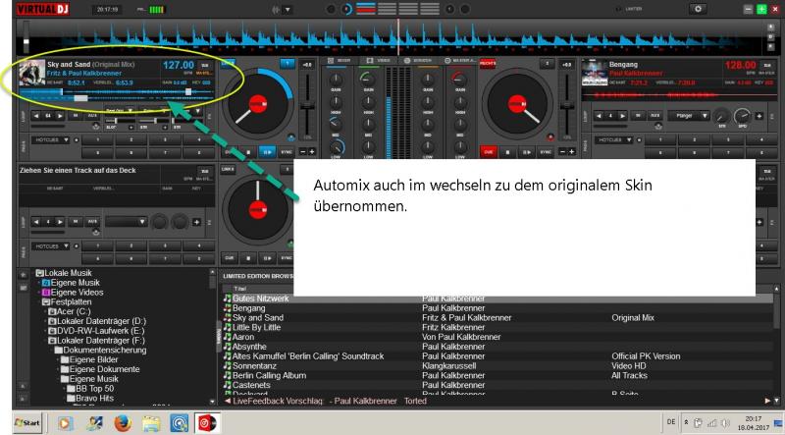Play deck 1 with play/pause button
This screenshot has width=785, height=435.
pos(267,152)
